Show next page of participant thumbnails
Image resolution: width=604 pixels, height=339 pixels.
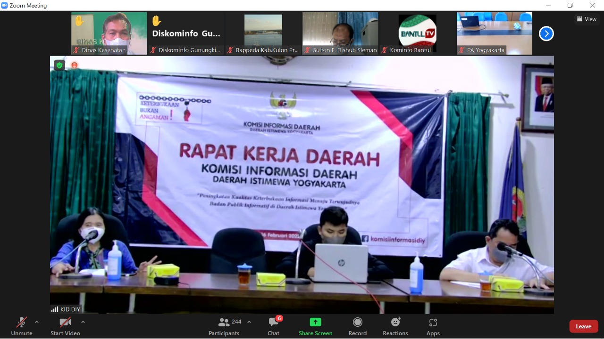546,33
